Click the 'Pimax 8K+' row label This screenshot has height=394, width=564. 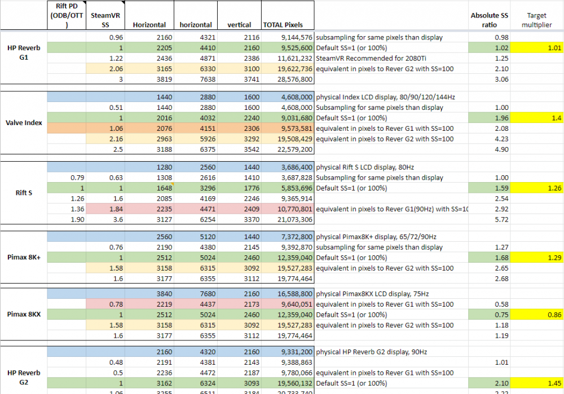coord(24,258)
